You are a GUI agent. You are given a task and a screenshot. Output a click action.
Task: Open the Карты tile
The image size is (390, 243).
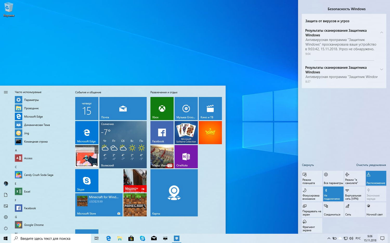click(174, 192)
